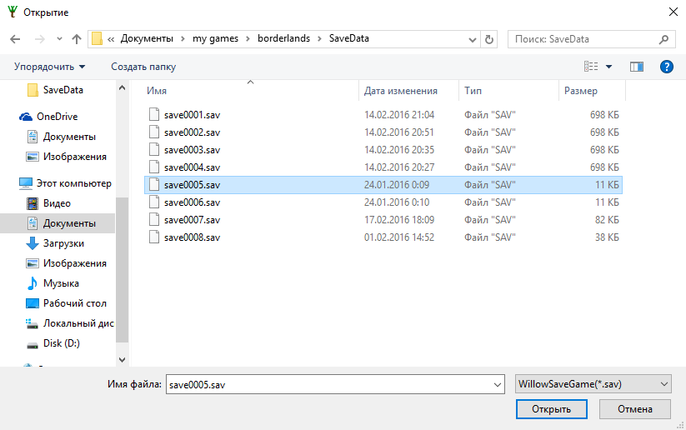The height and width of the screenshot is (430, 686).
Task: Click the search magnifier icon
Action: (664, 39)
